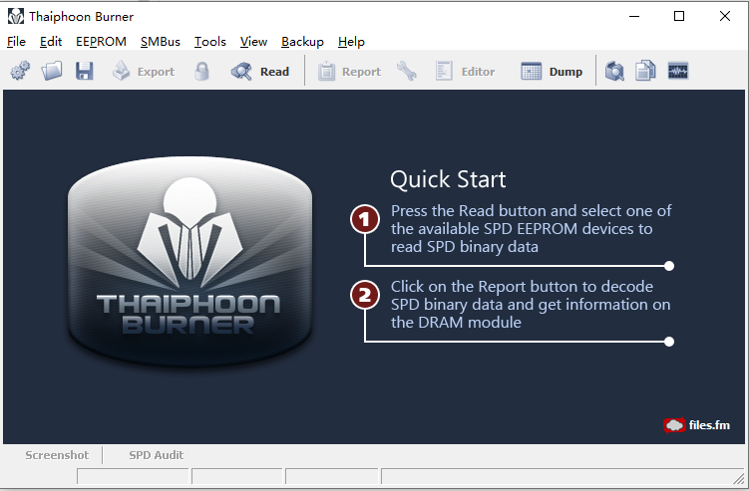Click the magnifier browser icon after Dump
The width and height of the screenshot is (749, 491).
pyautogui.click(x=615, y=72)
